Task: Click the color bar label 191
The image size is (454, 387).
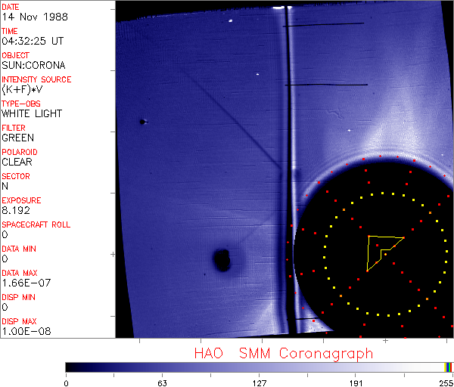Action: tap(356, 383)
